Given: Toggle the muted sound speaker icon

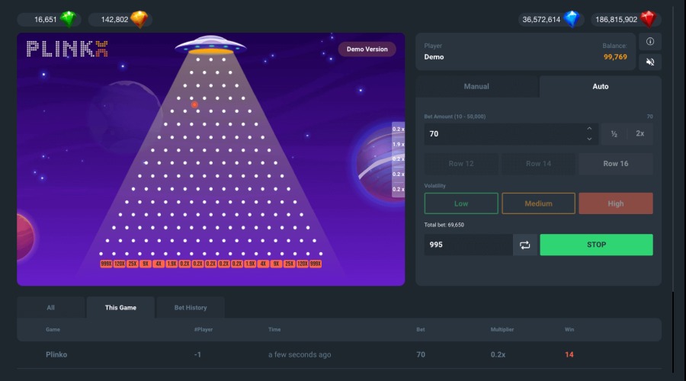Looking at the screenshot, I should coord(650,62).
